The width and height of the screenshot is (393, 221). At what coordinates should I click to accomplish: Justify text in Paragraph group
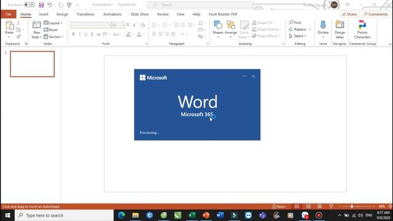(x=173, y=34)
